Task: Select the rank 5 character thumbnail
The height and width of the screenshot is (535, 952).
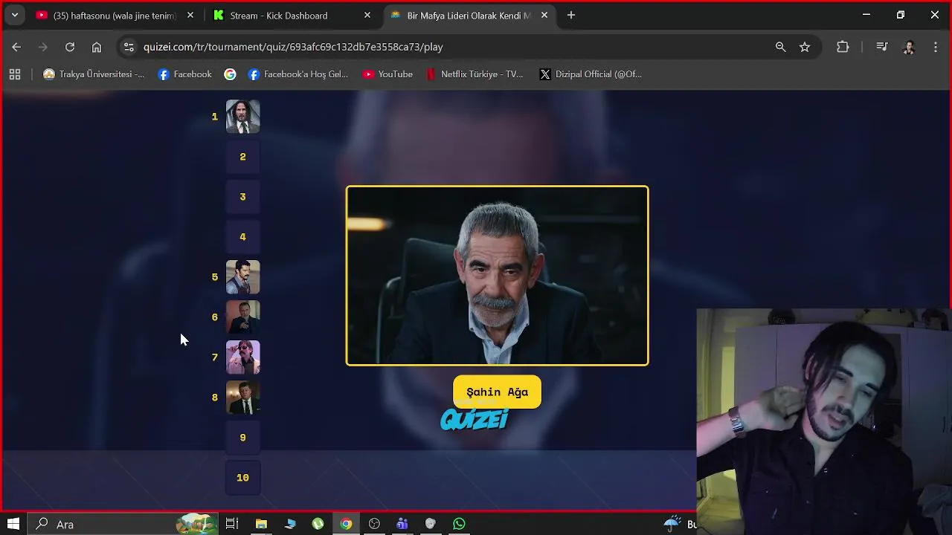Action: pos(243,277)
